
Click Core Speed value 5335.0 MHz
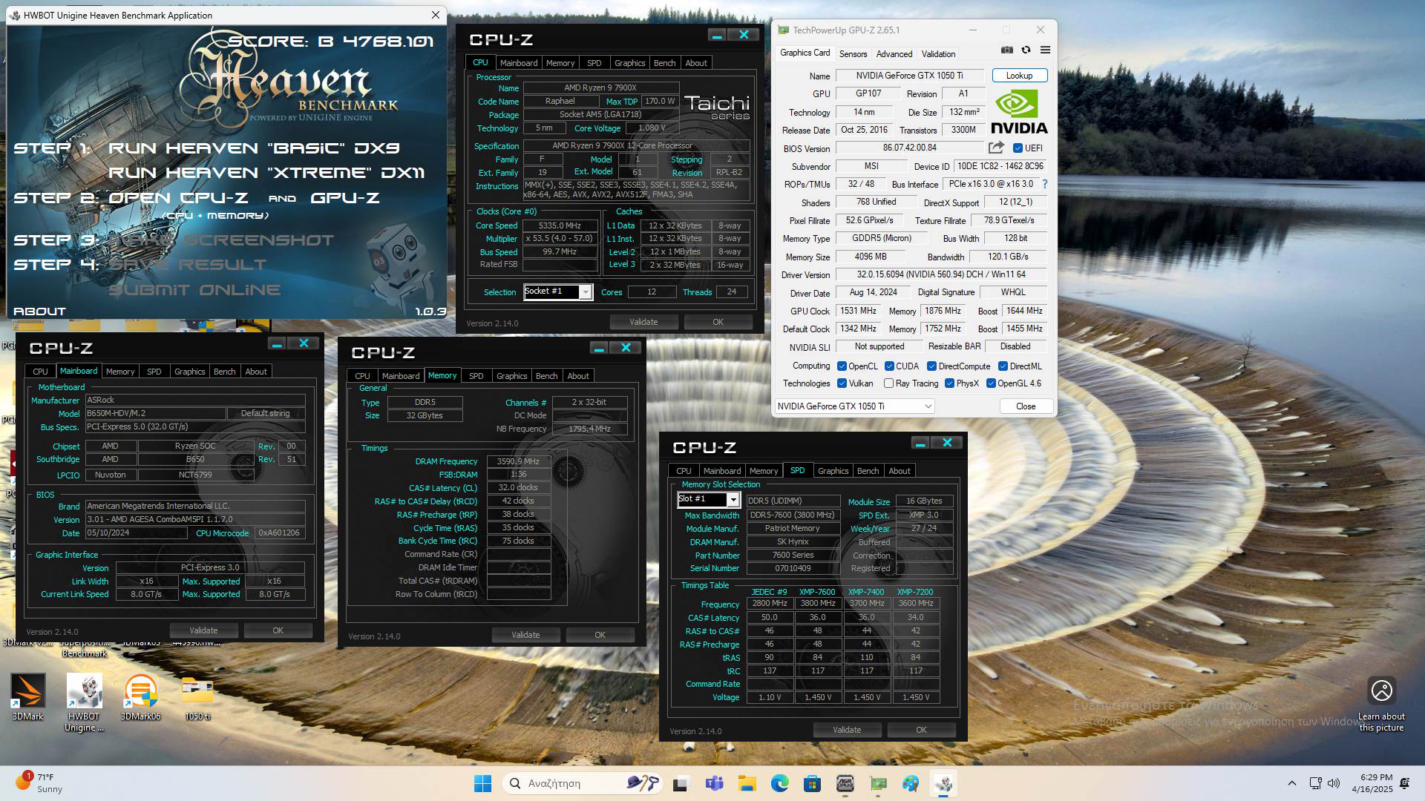click(560, 225)
